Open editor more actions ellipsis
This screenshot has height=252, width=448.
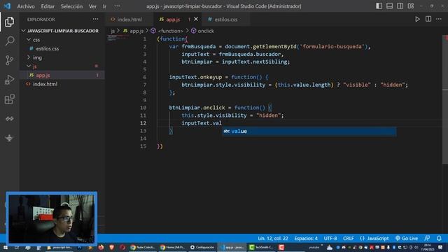click(x=439, y=19)
